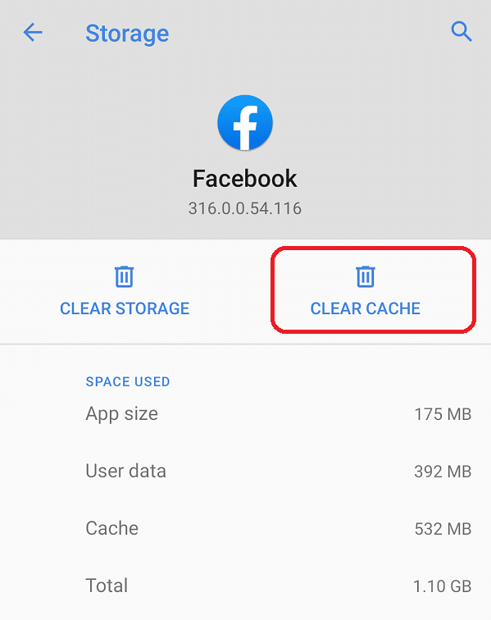Tap the Facebook app logo
The width and height of the screenshot is (491, 620).
245,122
